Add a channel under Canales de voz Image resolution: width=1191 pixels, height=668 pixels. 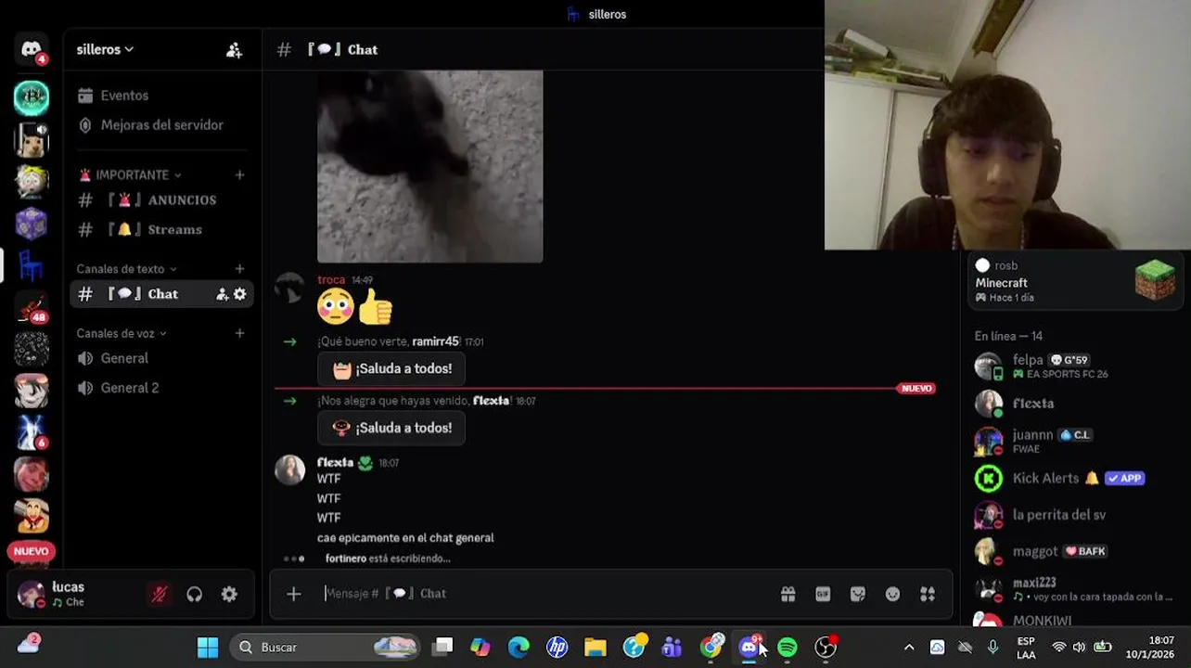239,333
